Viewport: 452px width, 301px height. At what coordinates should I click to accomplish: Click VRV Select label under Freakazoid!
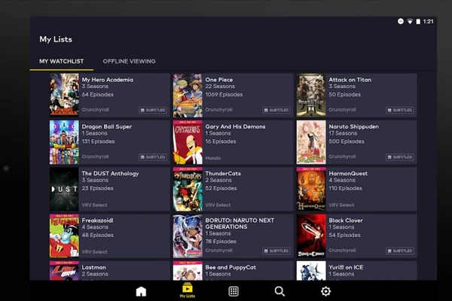(94, 252)
